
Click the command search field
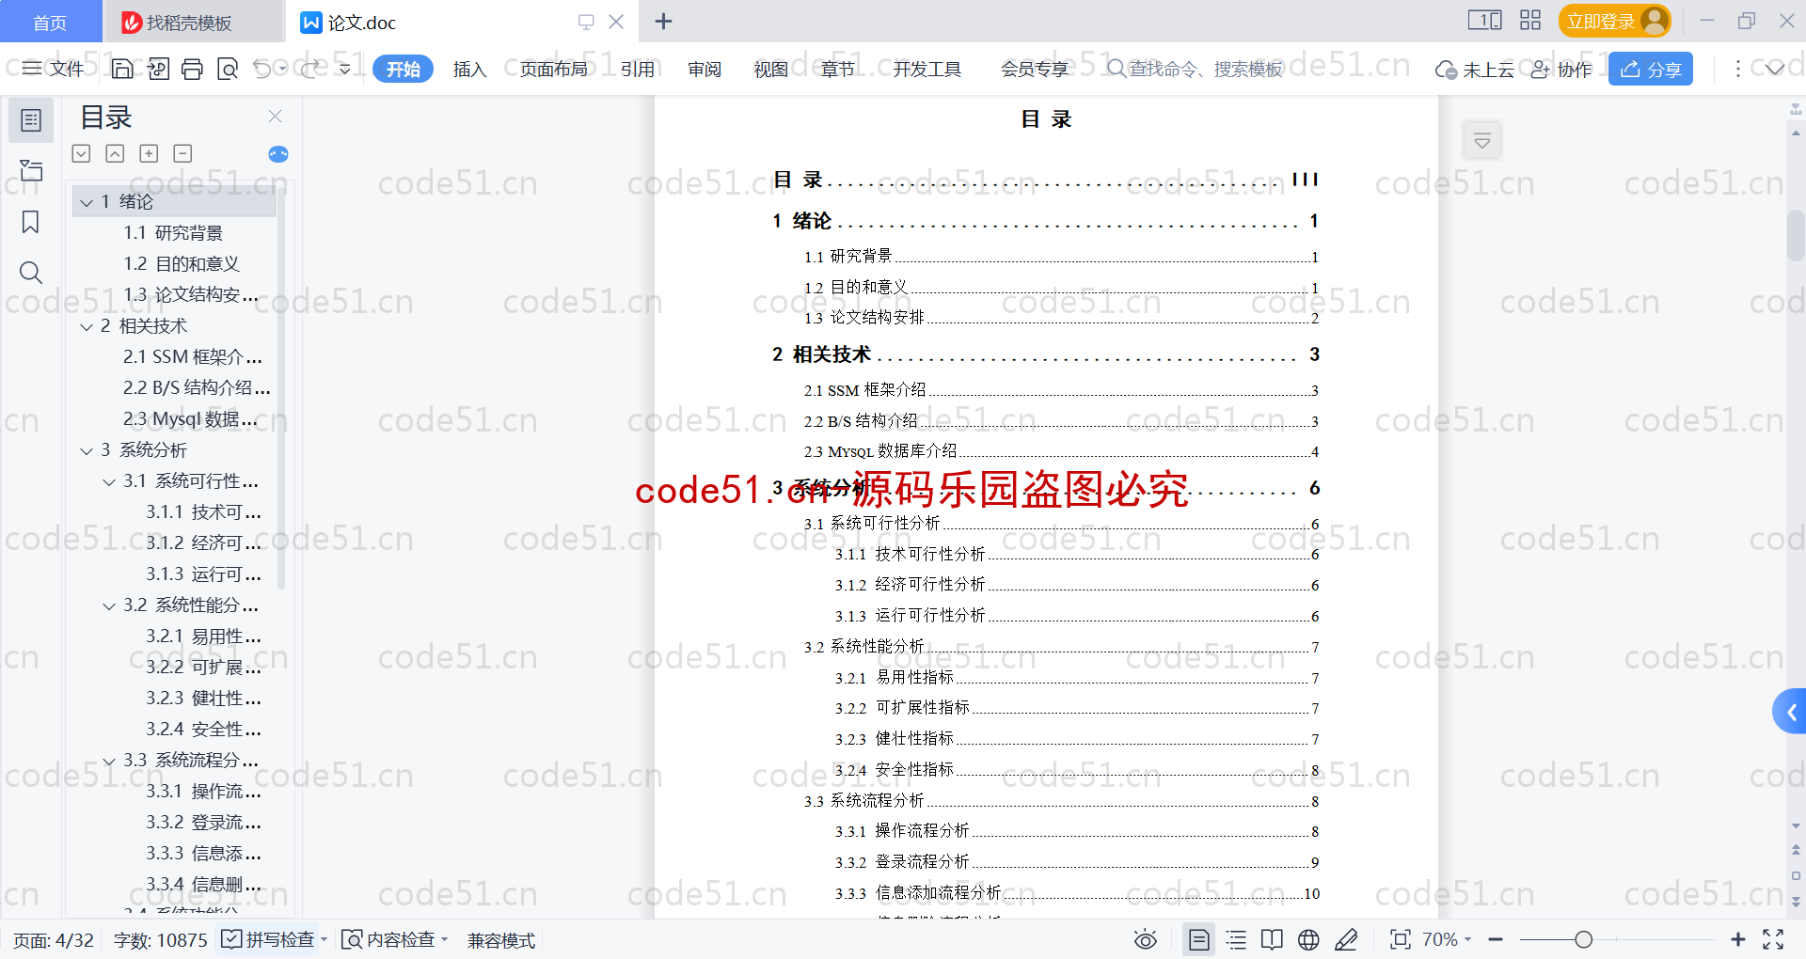coord(1195,69)
